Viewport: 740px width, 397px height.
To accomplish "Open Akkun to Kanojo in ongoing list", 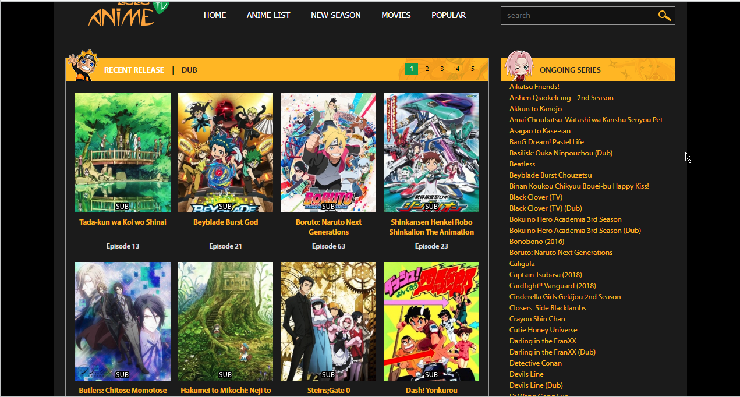I will point(536,109).
